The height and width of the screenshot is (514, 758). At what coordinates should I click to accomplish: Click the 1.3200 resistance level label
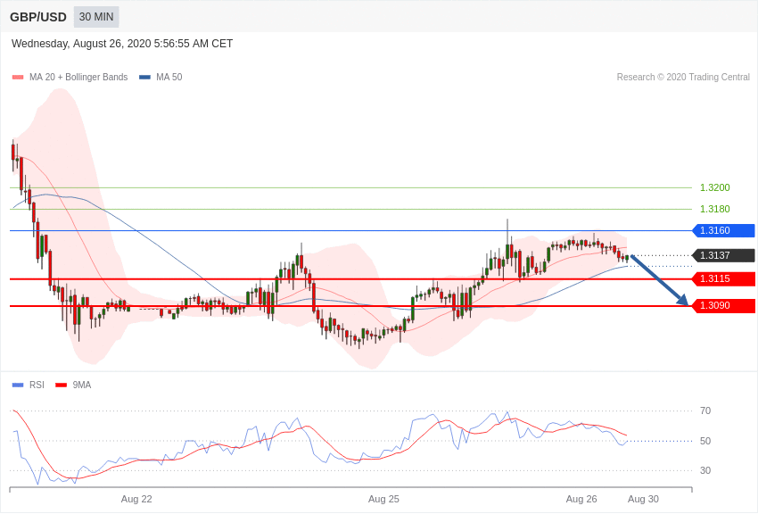[x=714, y=187]
